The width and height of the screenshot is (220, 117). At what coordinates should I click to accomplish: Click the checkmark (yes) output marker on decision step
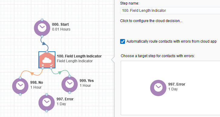point(51,65)
